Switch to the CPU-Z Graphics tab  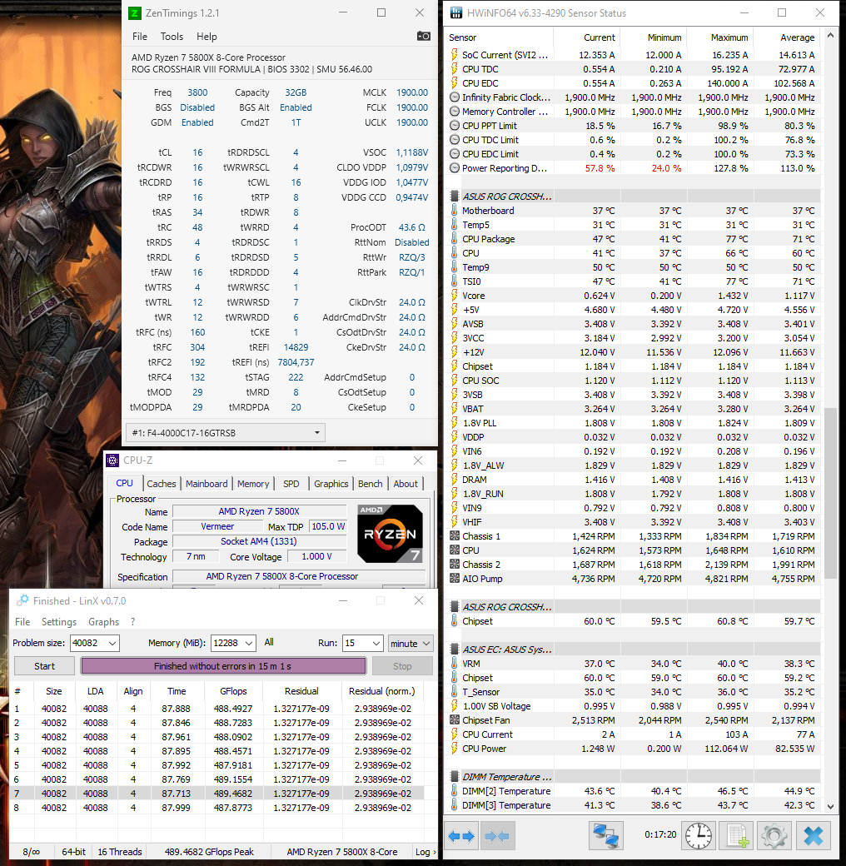[x=331, y=483]
